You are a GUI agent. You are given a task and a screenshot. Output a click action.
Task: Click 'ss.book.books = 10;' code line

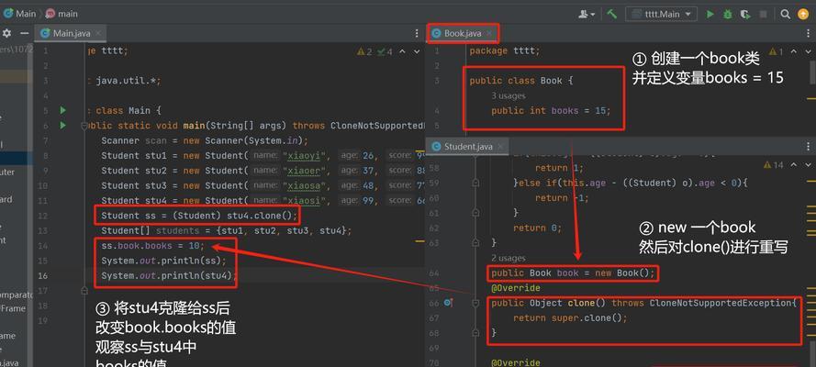click(153, 246)
